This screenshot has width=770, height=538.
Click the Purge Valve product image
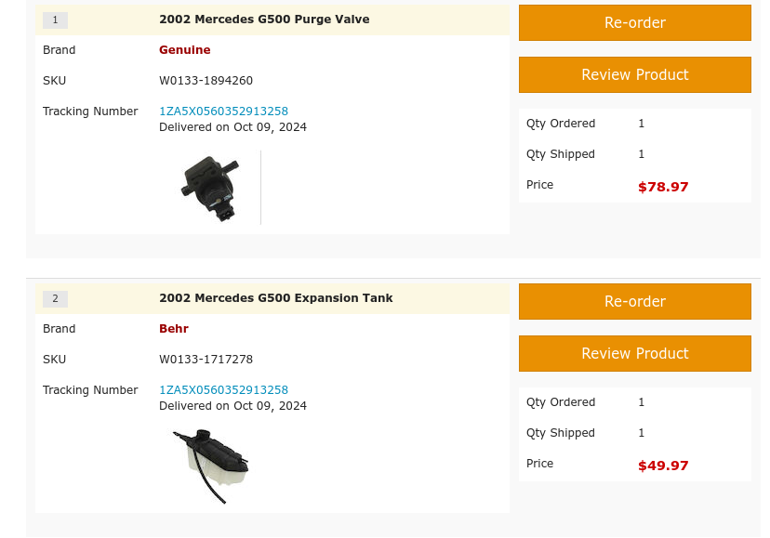coord(210,188)
